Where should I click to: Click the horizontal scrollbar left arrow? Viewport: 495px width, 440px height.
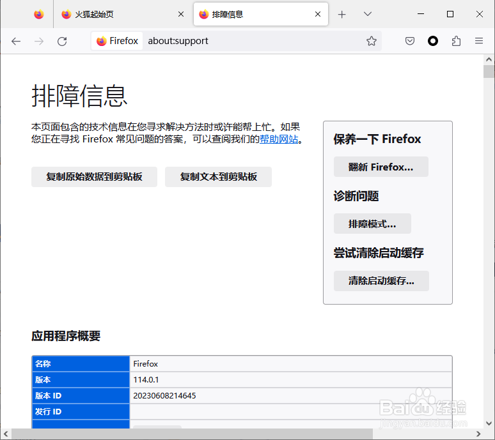(6, 434)
